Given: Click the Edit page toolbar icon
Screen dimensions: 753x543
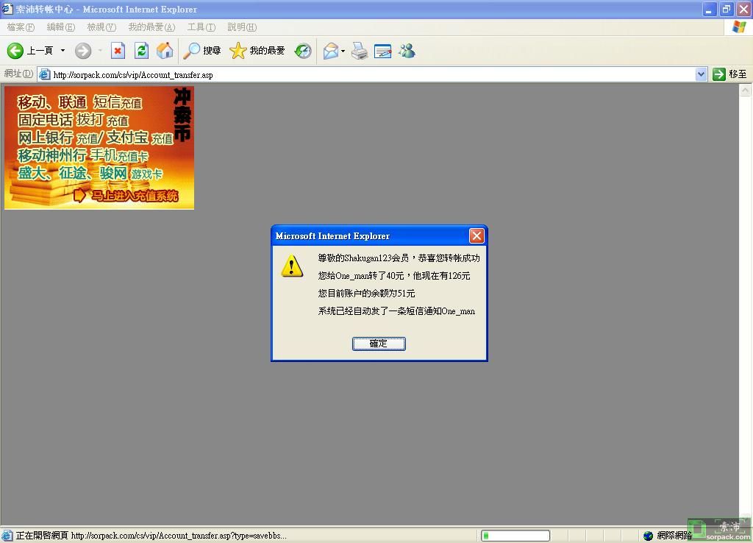Looking at the screenshot, I should coord(382,51).
